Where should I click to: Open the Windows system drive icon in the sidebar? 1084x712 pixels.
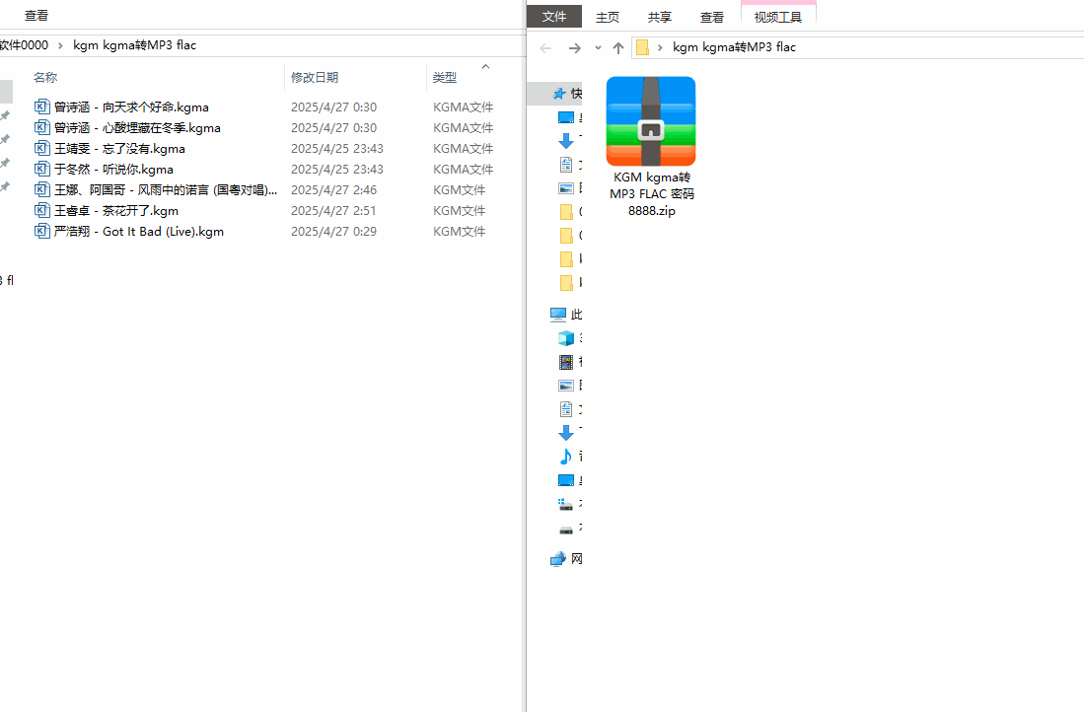pos(565,505)
